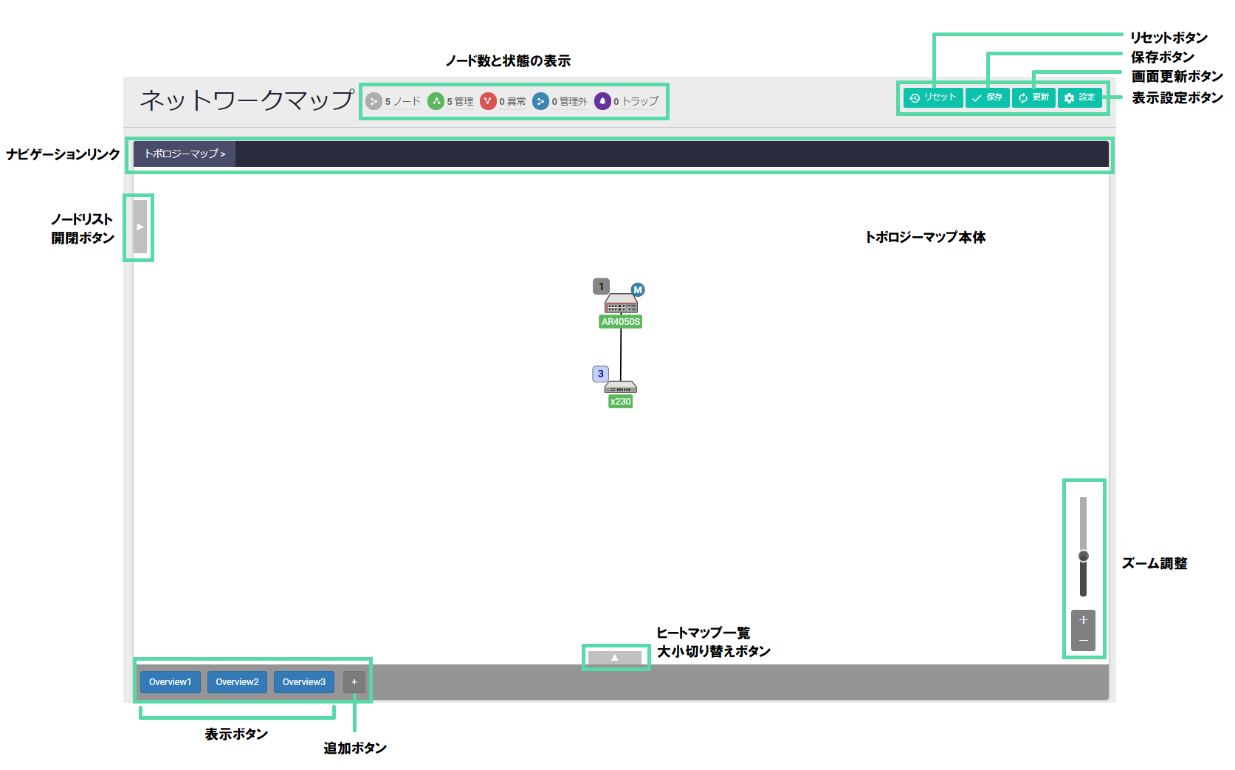The height and width of the screenshot is (770, 1235).
Task: Click the grey node total status icon
Action: [374, 101]
